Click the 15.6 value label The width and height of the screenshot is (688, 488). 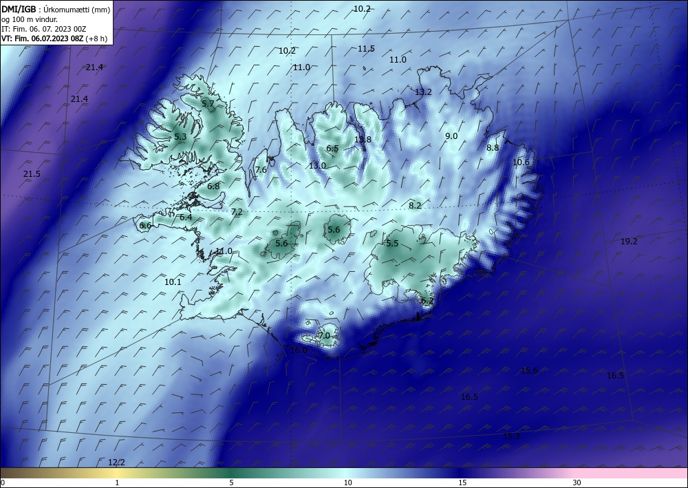coord(529,371)
